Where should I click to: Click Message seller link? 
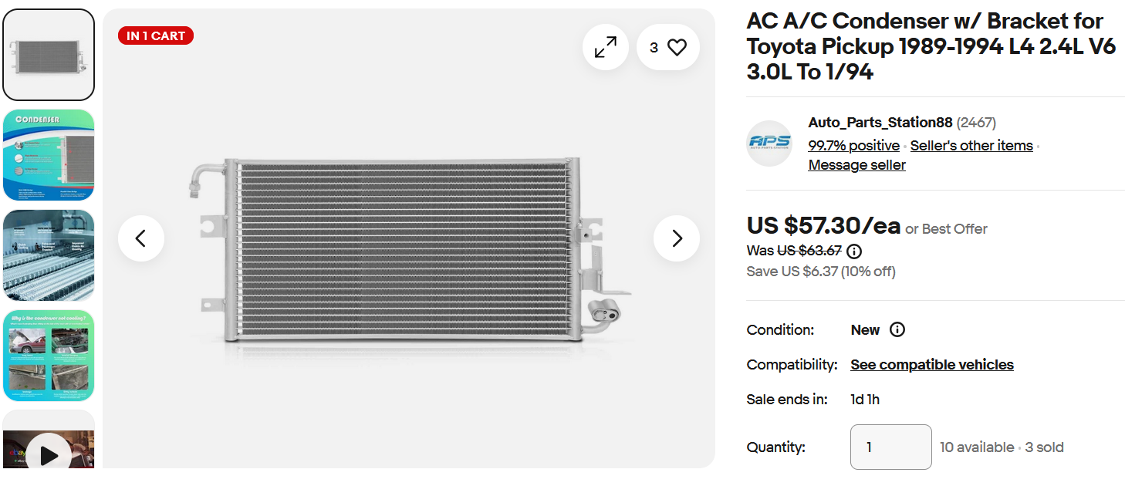856,165
